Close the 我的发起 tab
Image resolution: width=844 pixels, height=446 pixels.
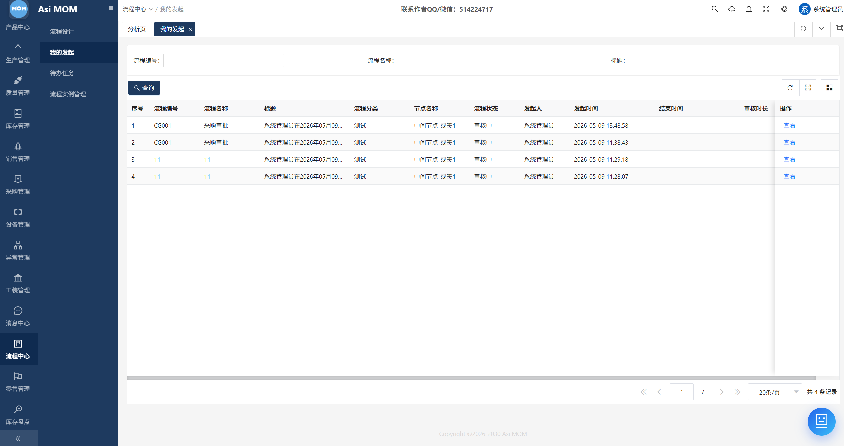point(191,29)
